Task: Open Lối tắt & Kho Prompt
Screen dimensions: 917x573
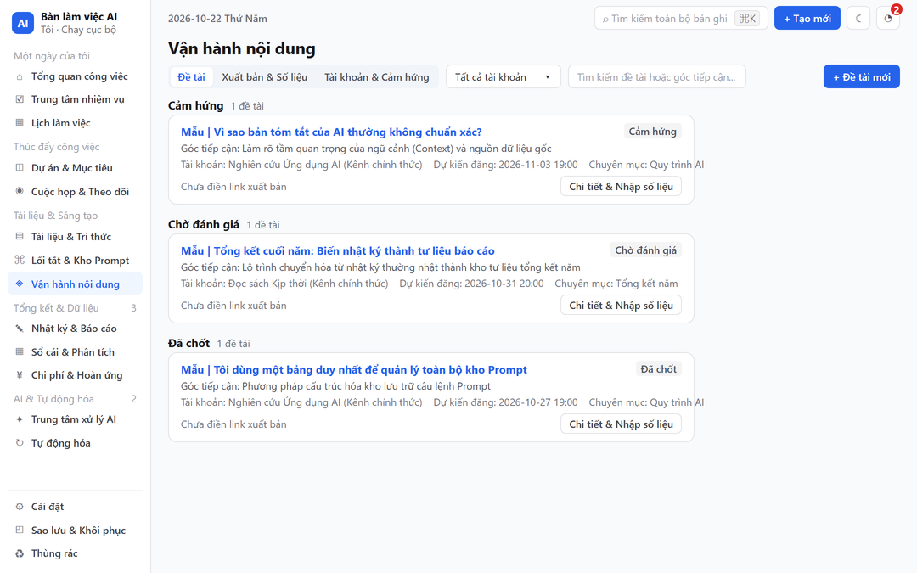Action: point(75,261)
